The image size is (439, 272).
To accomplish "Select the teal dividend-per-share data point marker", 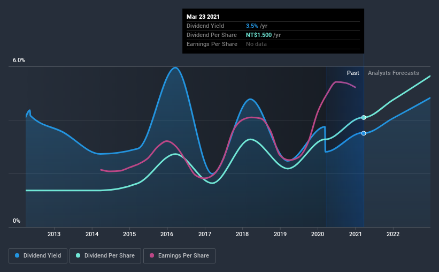I will [364, 117].
